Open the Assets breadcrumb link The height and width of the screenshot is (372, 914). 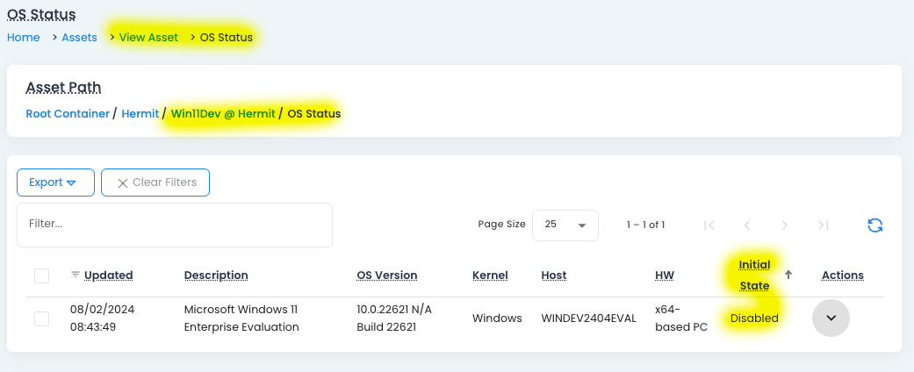79,38
